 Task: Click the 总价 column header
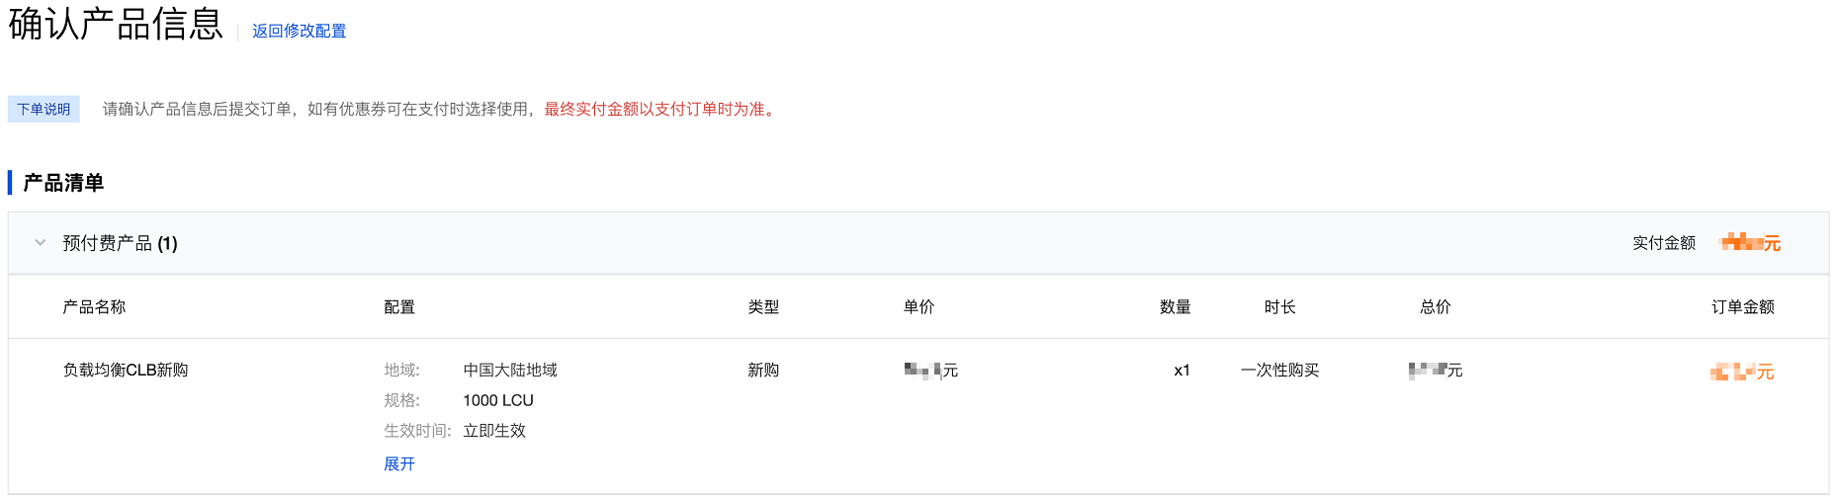1435,306
